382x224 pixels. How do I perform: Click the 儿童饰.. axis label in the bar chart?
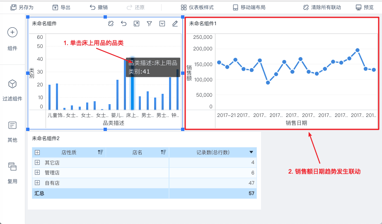pos(56,115)
